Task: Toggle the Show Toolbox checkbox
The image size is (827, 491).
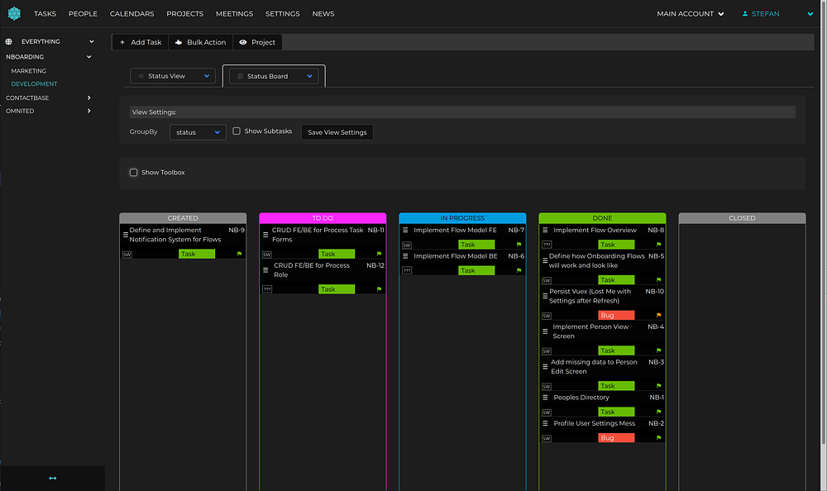Action: click(133, 173)
